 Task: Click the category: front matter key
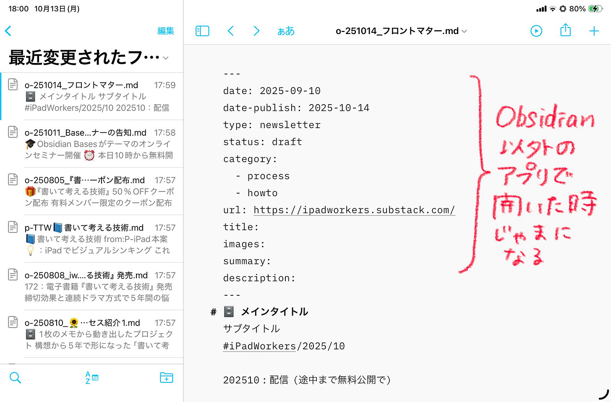tap(250, 159)
